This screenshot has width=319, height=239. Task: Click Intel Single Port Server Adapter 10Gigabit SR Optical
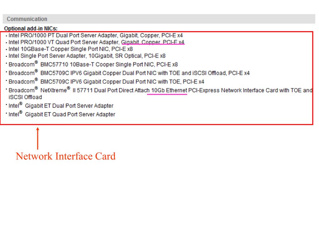[x=87, y=56]
